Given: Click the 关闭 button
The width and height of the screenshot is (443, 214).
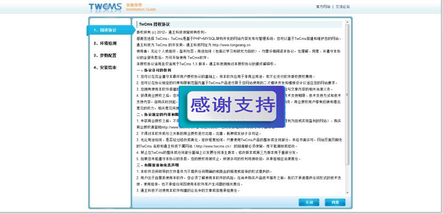Looking at the screenshot, I should tap(309, 202).
